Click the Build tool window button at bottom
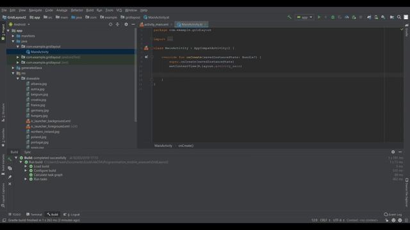Image resolution: width=410 pixels, height=230 pixels. point(53,215)
